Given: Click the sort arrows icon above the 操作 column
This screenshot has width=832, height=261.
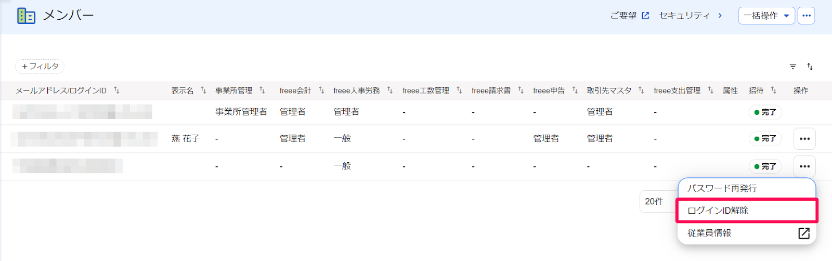Looking at the screenshot, I should [x=810, y=67].
